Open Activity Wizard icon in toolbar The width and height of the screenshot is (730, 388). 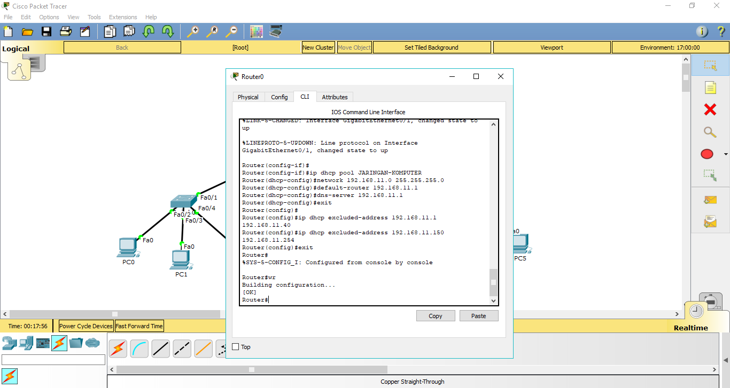tap(85, 31)
